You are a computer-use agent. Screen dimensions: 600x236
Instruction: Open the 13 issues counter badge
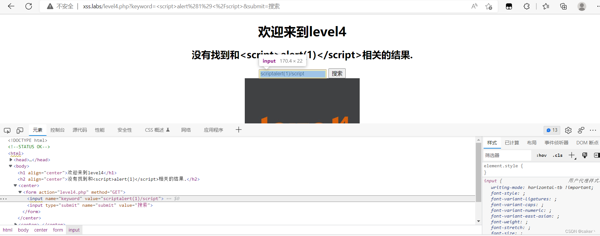552,130
